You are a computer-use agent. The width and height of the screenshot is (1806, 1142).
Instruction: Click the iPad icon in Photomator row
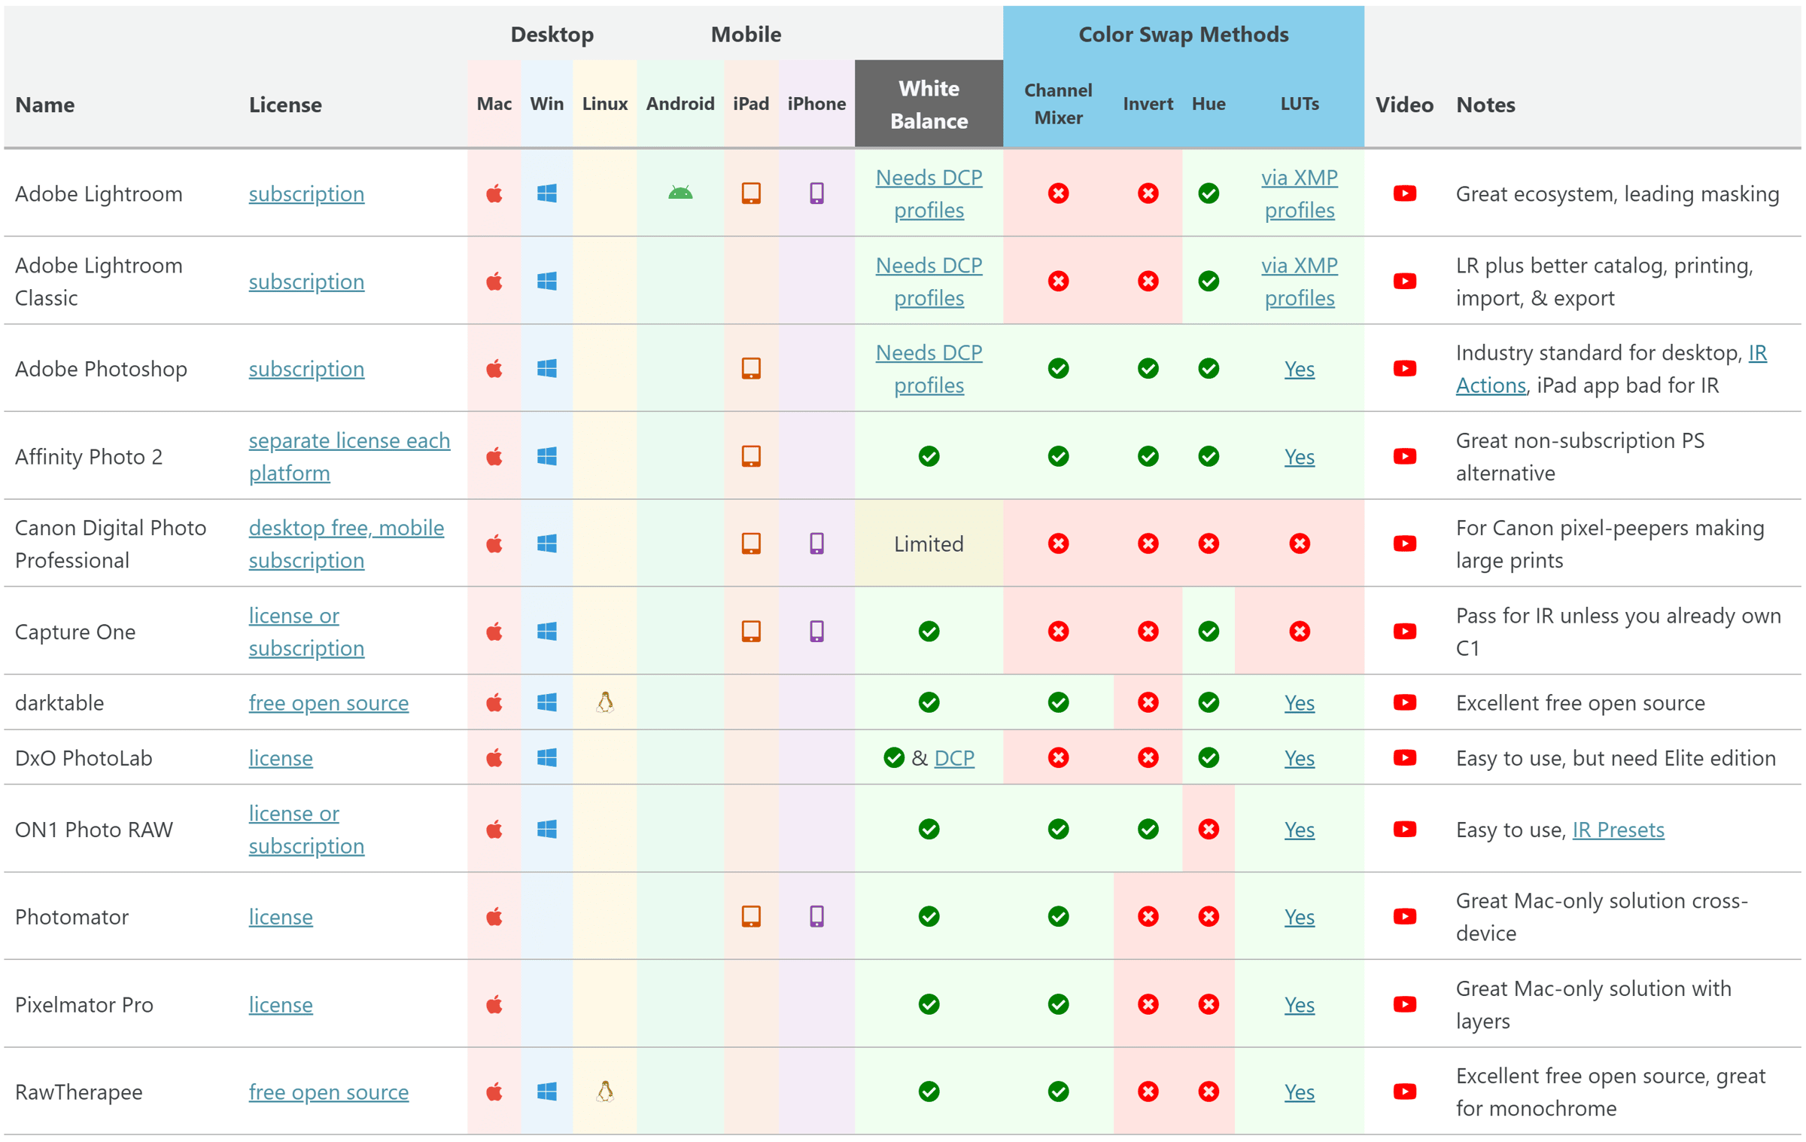(x=751, y=916)
